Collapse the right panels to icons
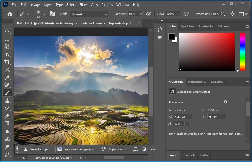 click(x=247, y=20)
